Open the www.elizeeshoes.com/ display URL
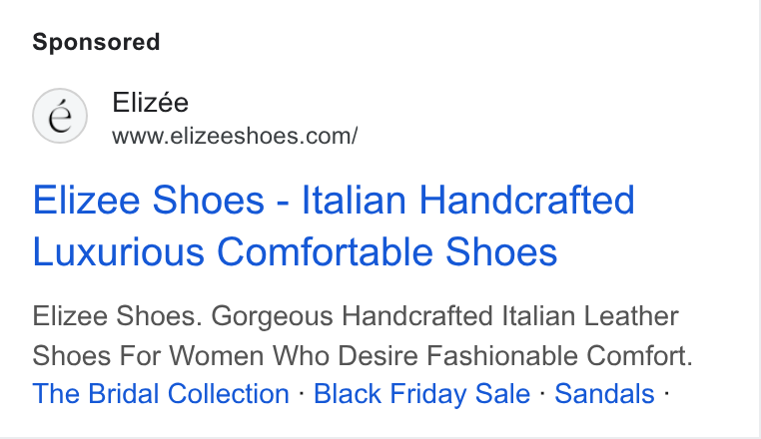The height and width of the screenshot is (439, 761). coord(235,136)
